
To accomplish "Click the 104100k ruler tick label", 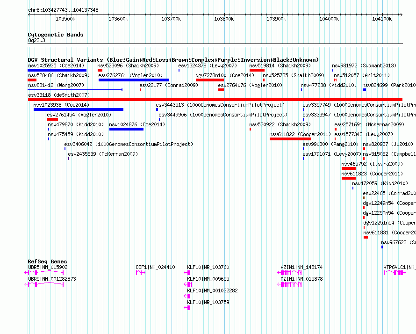I will coord(382,19).
